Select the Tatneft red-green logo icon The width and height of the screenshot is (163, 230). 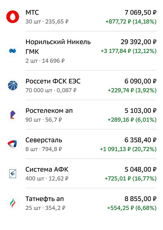13,203
